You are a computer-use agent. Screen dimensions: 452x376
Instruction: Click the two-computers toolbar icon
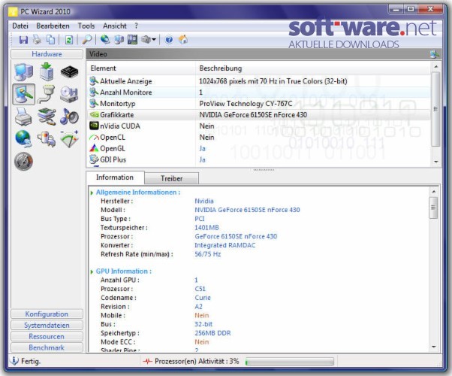[119, 40]
